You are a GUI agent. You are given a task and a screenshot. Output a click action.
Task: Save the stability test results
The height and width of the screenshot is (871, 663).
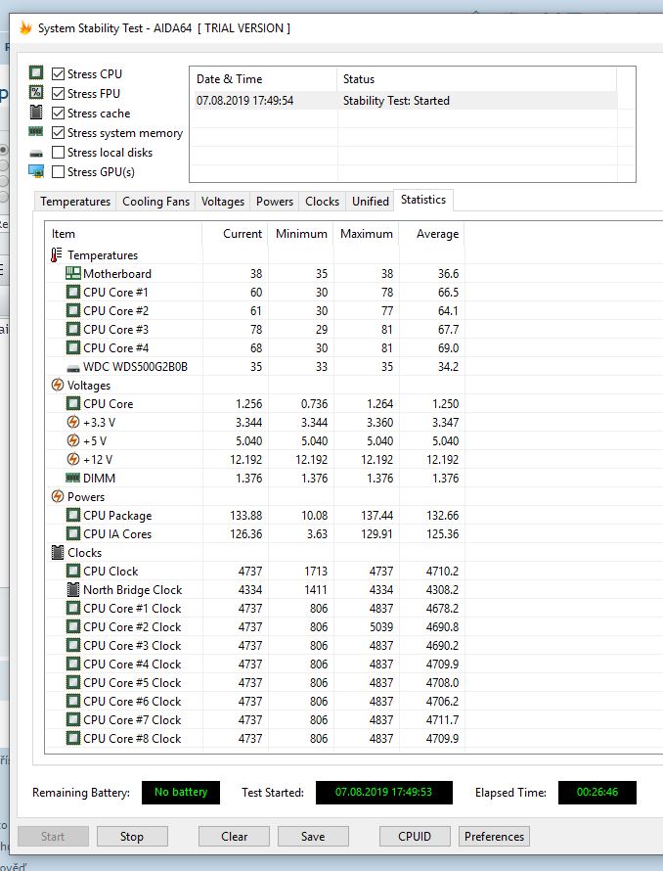313,837
